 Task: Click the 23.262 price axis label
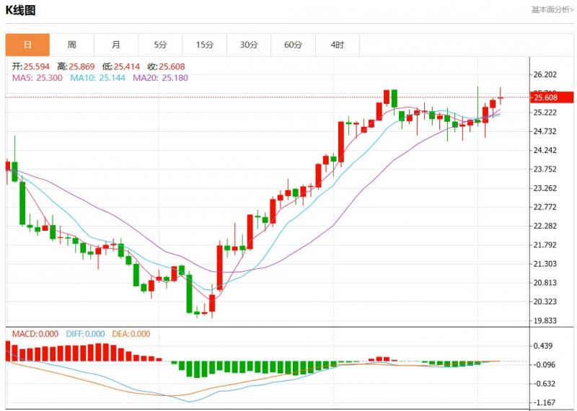click(x=545, y=188)
